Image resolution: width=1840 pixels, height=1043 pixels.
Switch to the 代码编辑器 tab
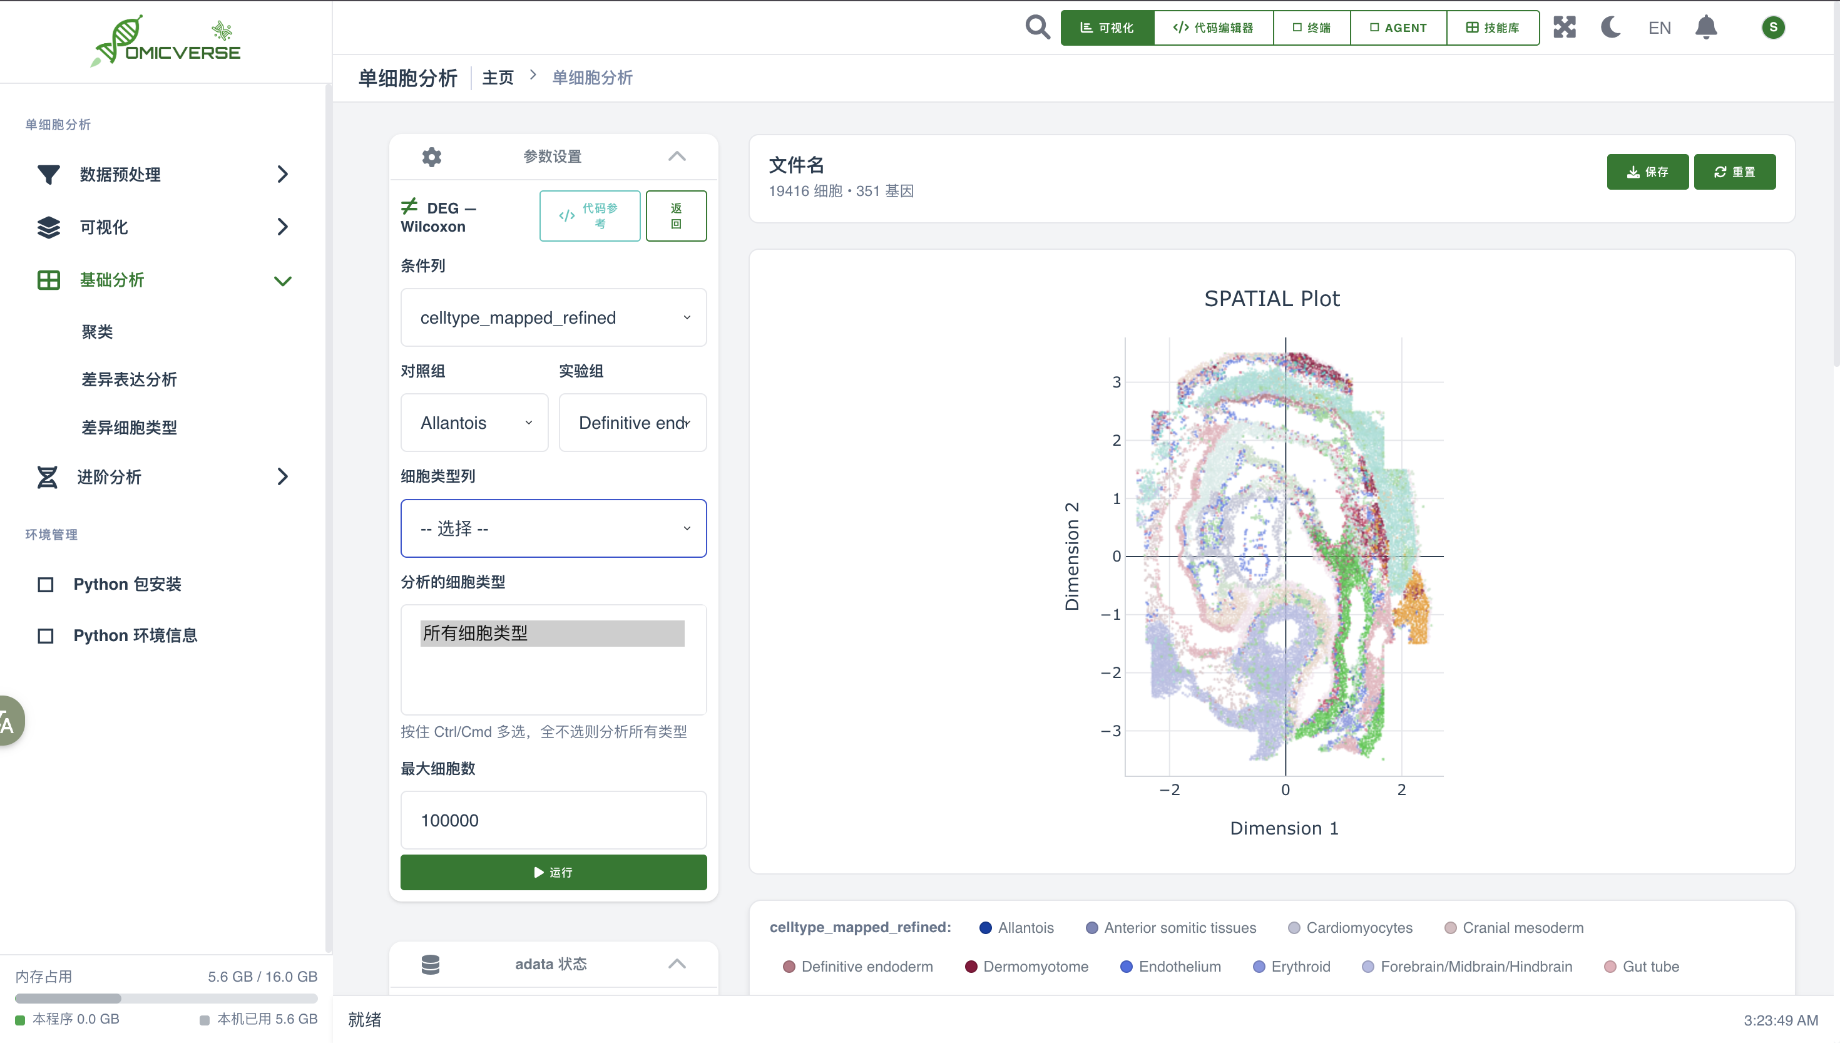[1213, 27]
